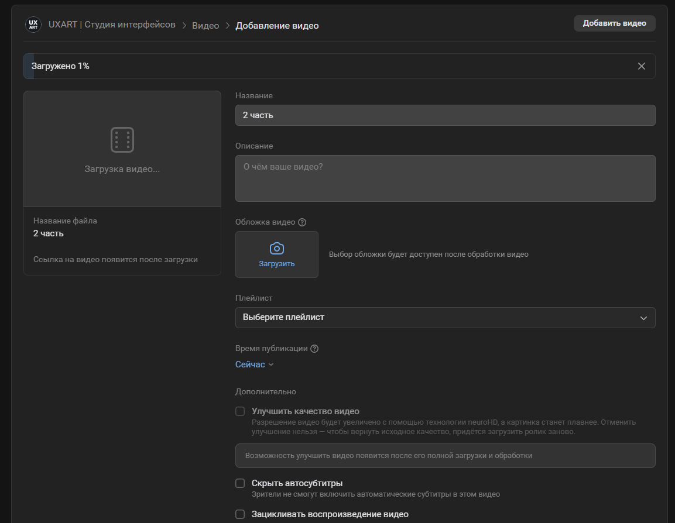Click Загрузить to upload a cover
The width and height of the screenshot is (675, 523).
click(x=277, y=264)
